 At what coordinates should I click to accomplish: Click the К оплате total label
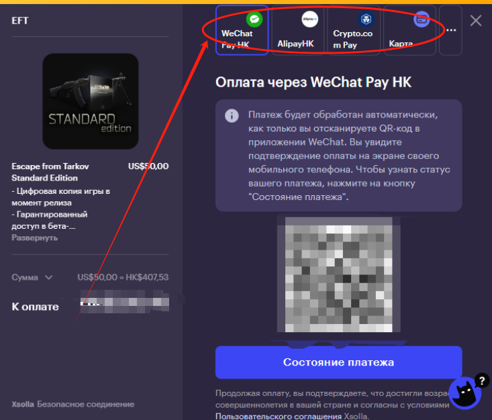point(35,307)
